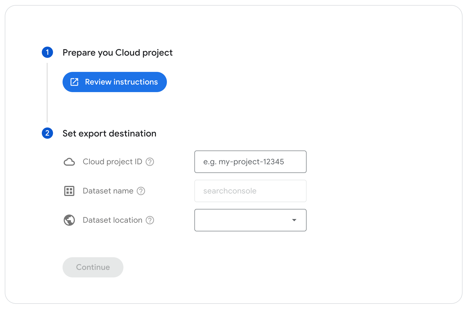The height and width of the screenshot is (310, 469).
Task: Open help for Cloud project ID
Action: point(150,162)
